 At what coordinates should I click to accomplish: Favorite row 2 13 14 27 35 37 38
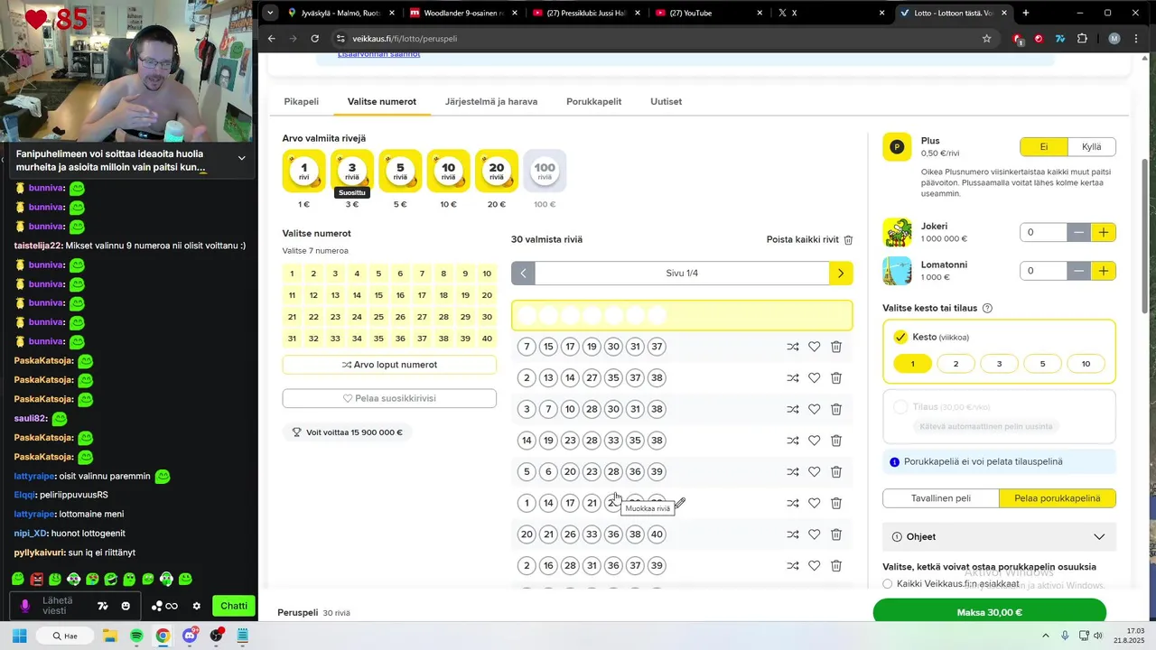814,378
